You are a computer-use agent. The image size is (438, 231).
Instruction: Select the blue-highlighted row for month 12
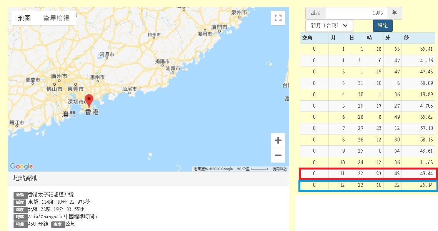369,186
